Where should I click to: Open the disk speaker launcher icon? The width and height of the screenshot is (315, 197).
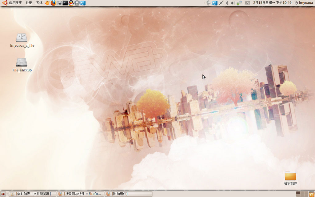click(x=77, y=3)
